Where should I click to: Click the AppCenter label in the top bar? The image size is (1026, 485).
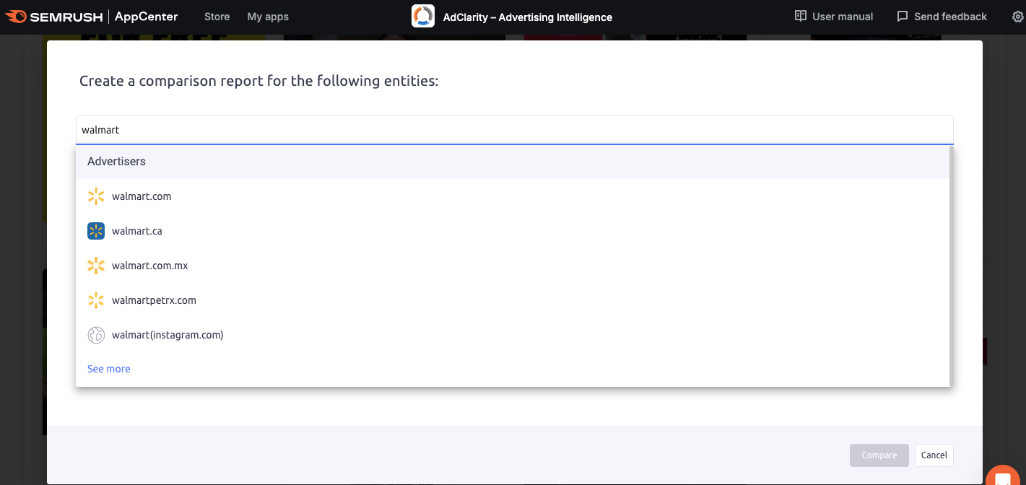point(145,16)
